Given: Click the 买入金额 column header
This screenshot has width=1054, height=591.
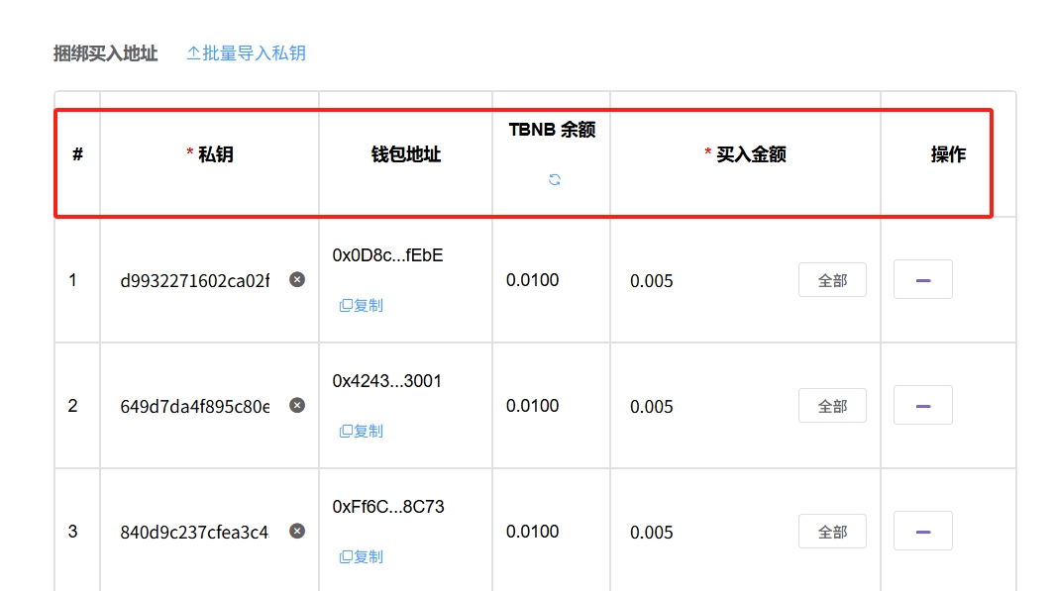Looking at the screenshot, I should (746, 154).
